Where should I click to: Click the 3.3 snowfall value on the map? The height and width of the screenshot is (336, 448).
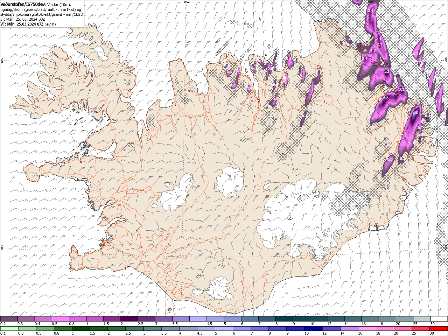(386, 72)
